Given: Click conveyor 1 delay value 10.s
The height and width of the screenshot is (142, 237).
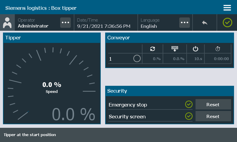Looking at the screenshot, I should 198,59.
